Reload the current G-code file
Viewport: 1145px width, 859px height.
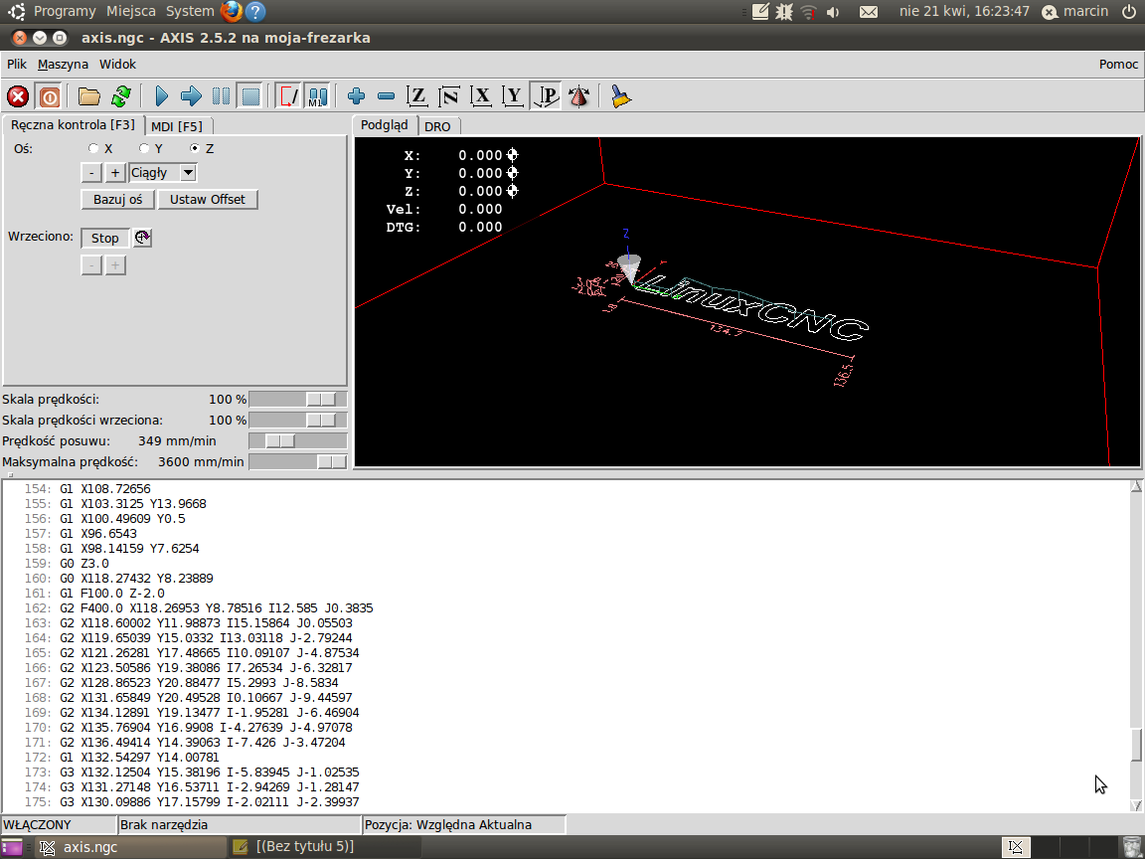tap(121, 96)
